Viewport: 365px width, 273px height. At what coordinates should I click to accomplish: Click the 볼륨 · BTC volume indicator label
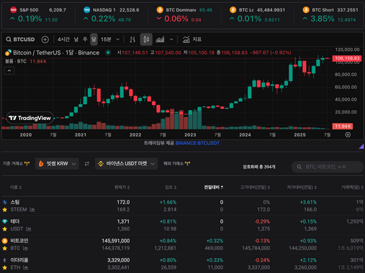[16, 61]
